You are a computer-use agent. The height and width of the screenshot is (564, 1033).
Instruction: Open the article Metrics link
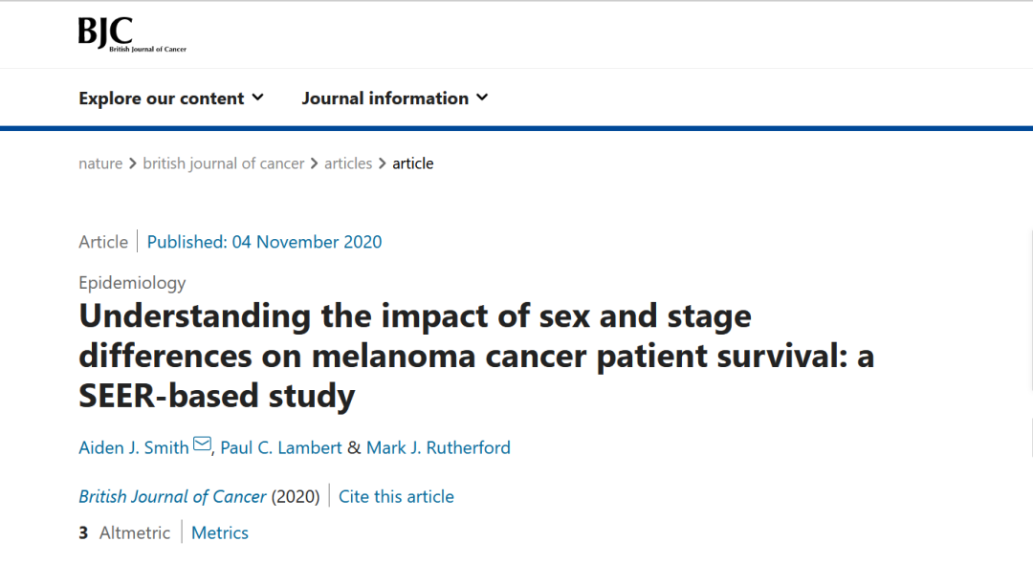coord(220,532)
